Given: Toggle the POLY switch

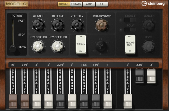Looking at the screenshot, I should (x=130, y=30).
